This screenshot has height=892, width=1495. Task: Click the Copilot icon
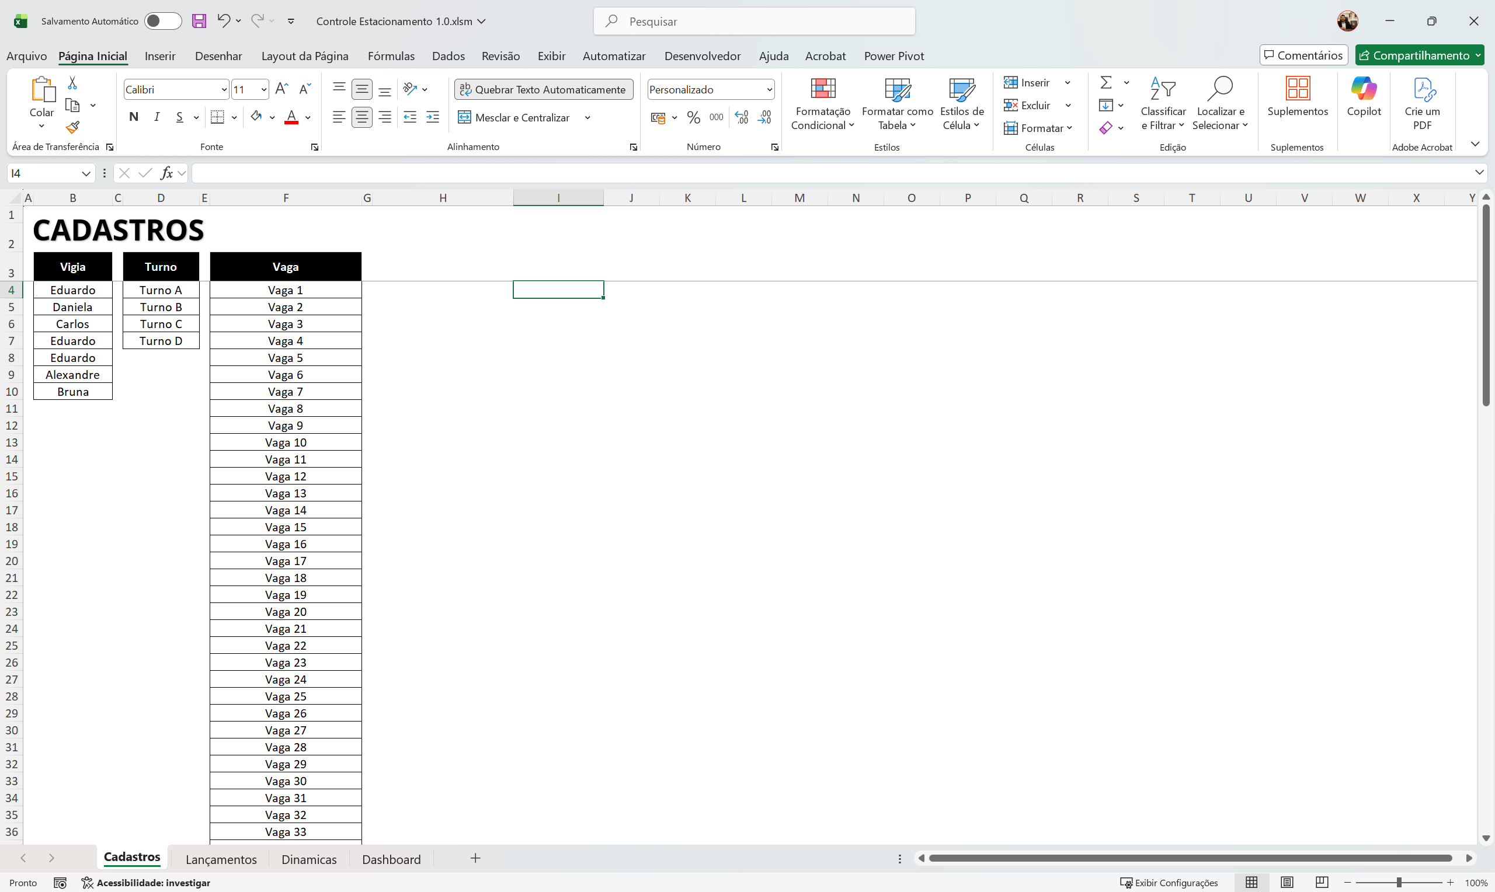1364,96
